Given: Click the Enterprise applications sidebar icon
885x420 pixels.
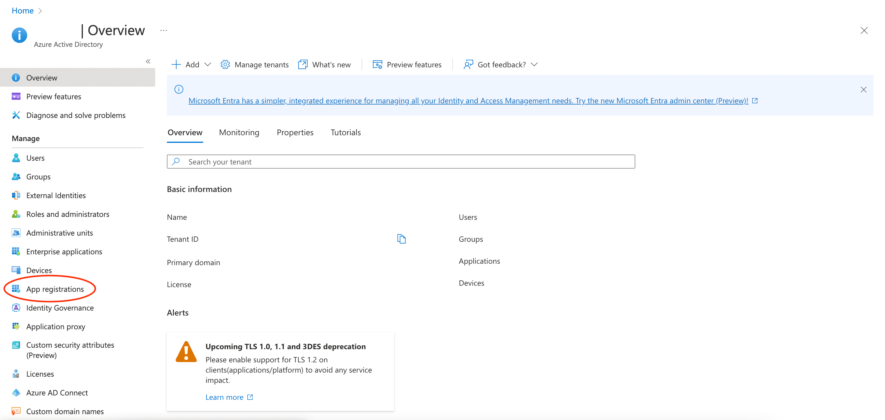Looking at the screenshot, I should pyautogui.click(x=16, y=251).
